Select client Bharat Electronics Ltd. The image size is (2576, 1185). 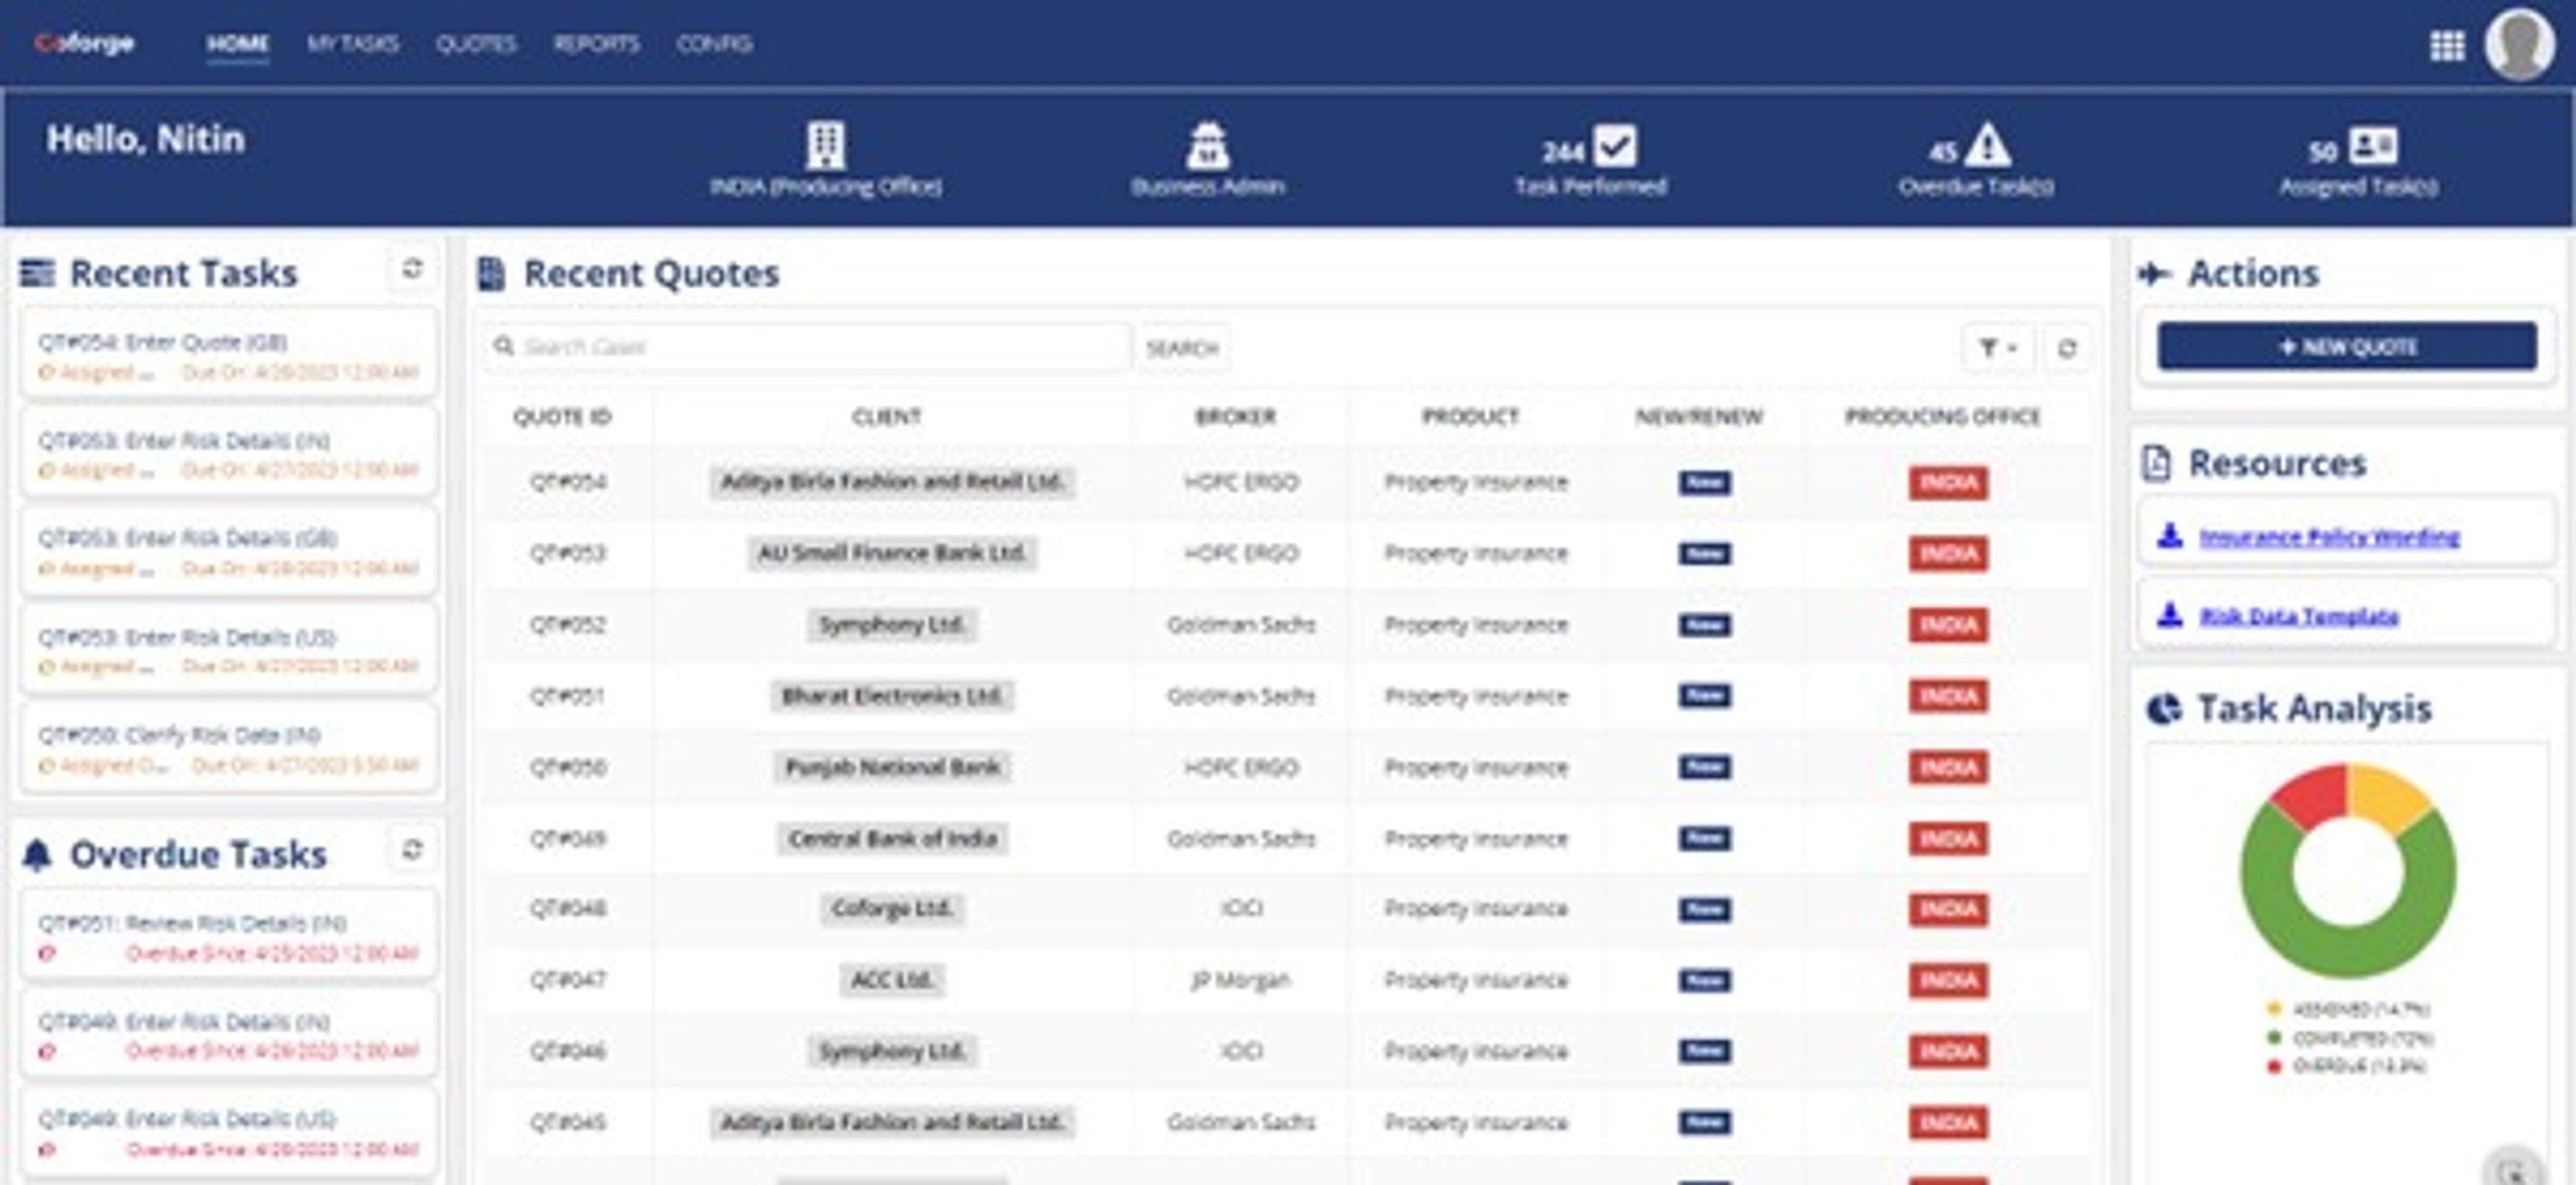pyautogui.click(x=892, y=696)
